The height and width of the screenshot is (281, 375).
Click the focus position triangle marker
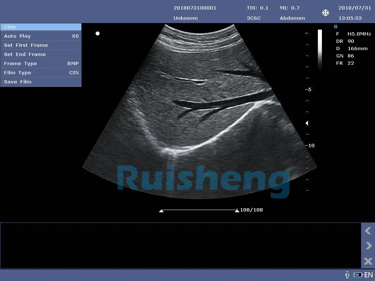(x=307, y=123)
